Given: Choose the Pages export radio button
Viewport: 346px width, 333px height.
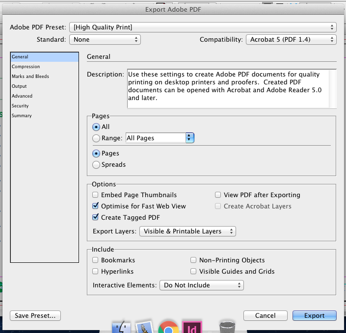Looking at the screenshot, I should coord(96,154).
